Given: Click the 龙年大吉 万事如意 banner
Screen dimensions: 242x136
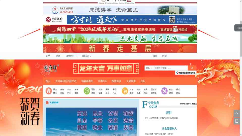Looking at the screenshot, I should (106, 69).
